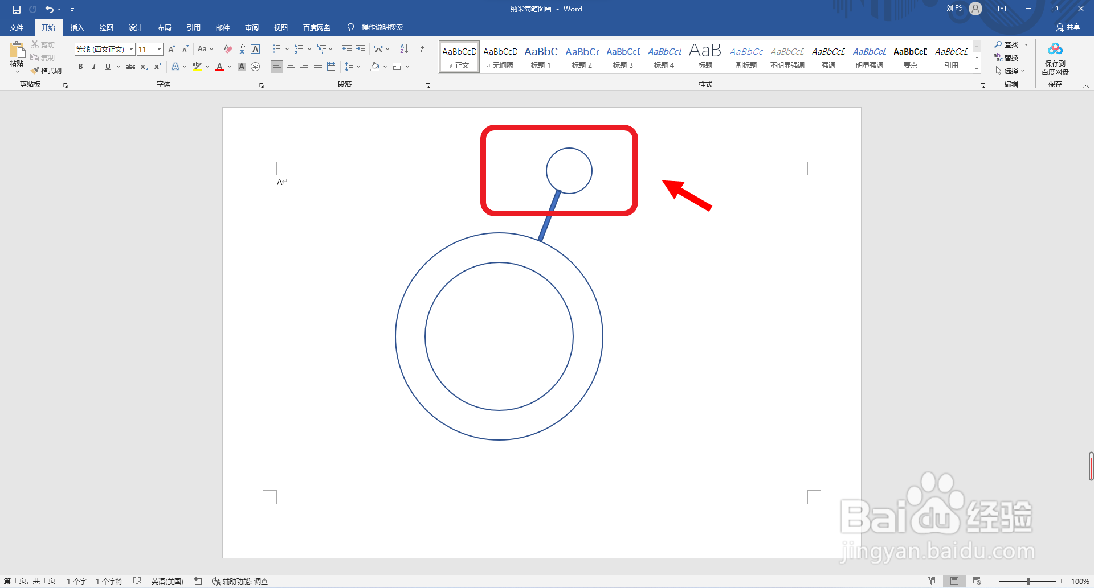Align text left

coord(276,67)
